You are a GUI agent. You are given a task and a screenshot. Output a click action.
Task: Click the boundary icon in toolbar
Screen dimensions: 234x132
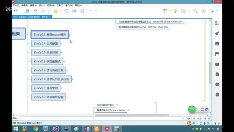[x=74, y=11]
